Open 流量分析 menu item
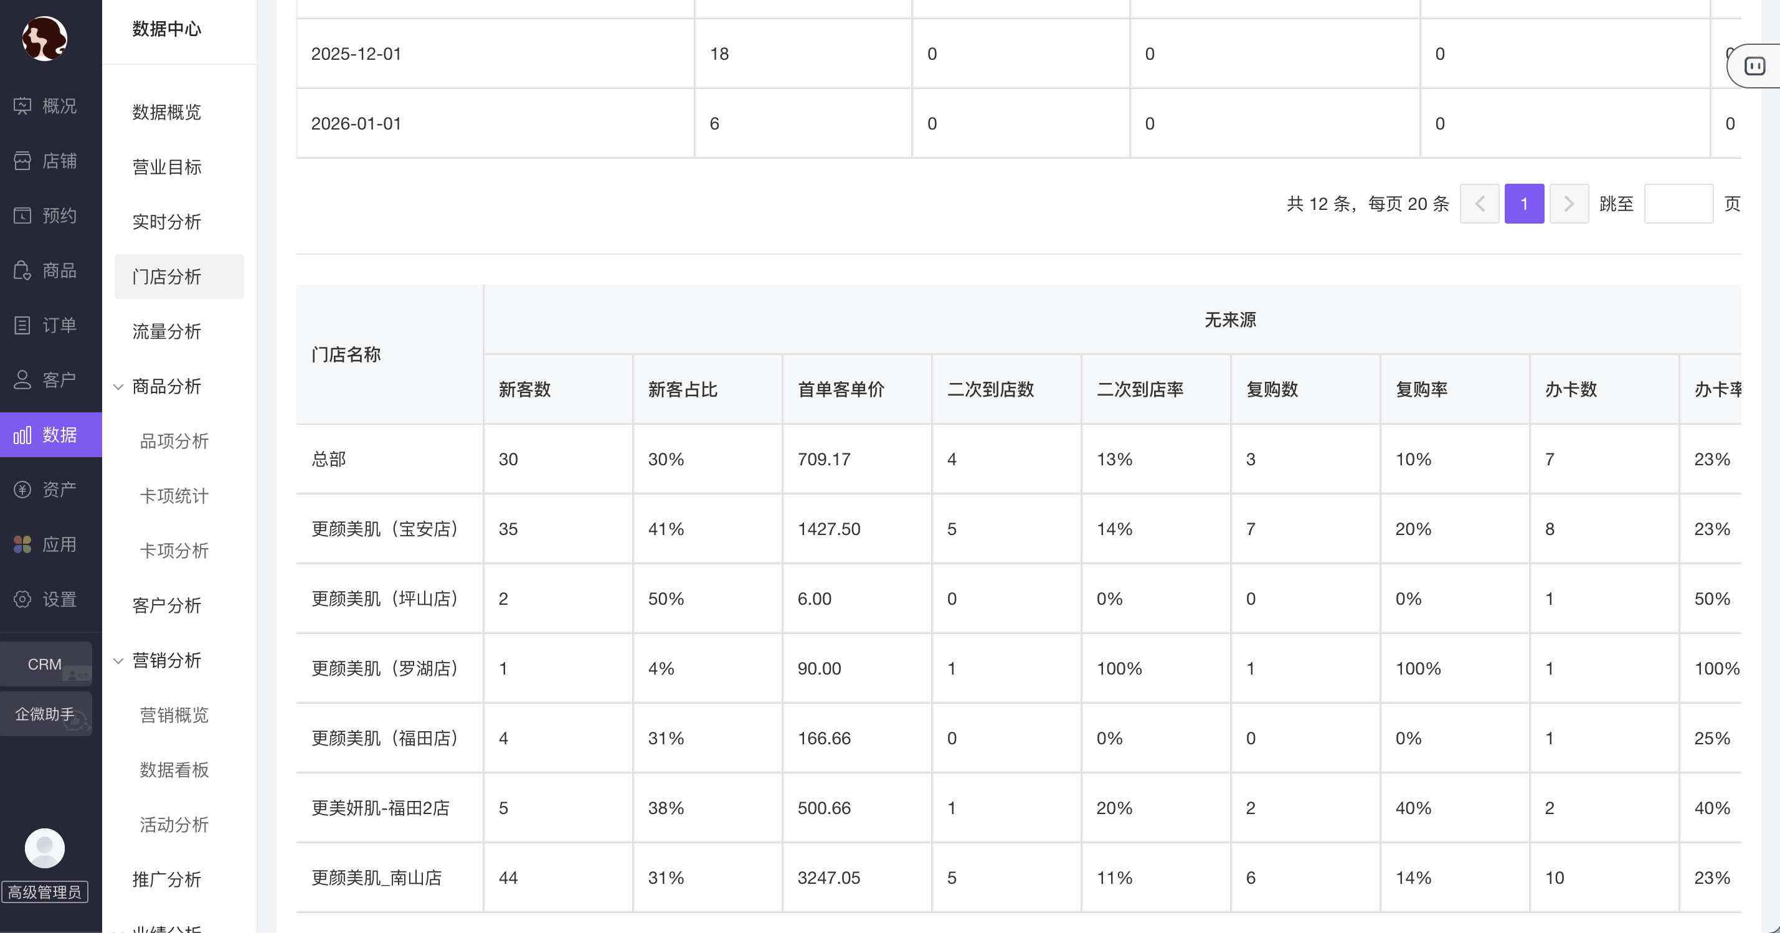Screen dimensions: 1780x933 166,332
